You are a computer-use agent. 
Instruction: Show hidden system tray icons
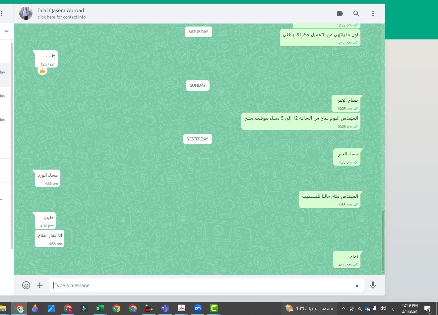(343, 308)
